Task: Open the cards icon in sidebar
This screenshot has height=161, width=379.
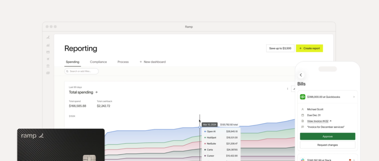Action: [48, 52]
